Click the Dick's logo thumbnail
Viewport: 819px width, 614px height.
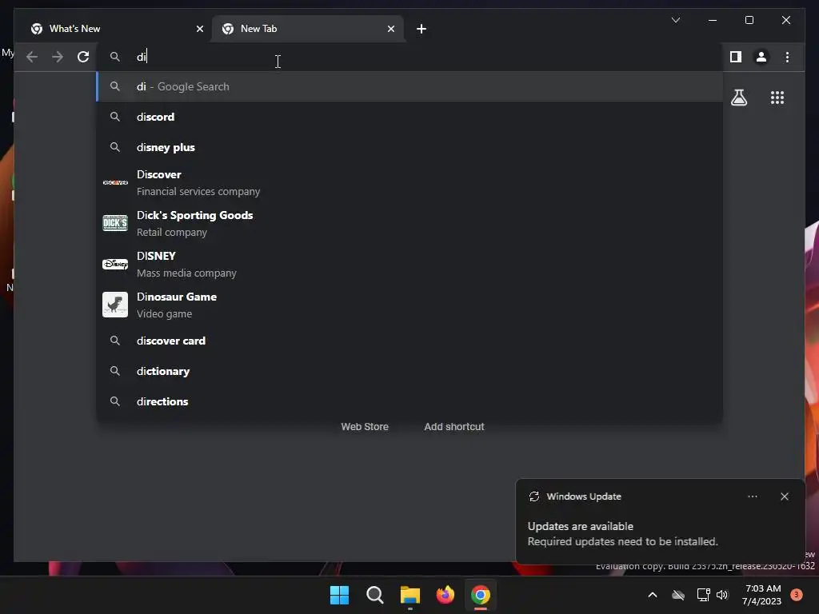click(x=115, y=223)
